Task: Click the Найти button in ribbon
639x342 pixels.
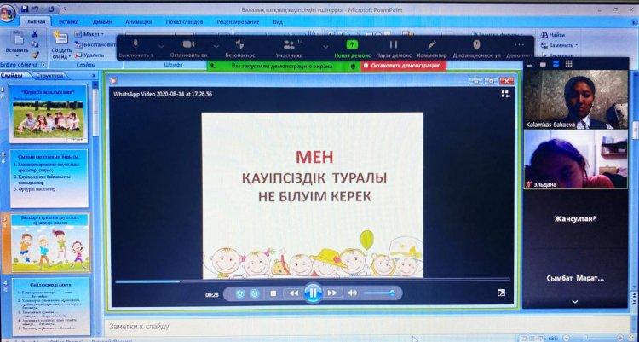Action: click(x=557, y=34)
